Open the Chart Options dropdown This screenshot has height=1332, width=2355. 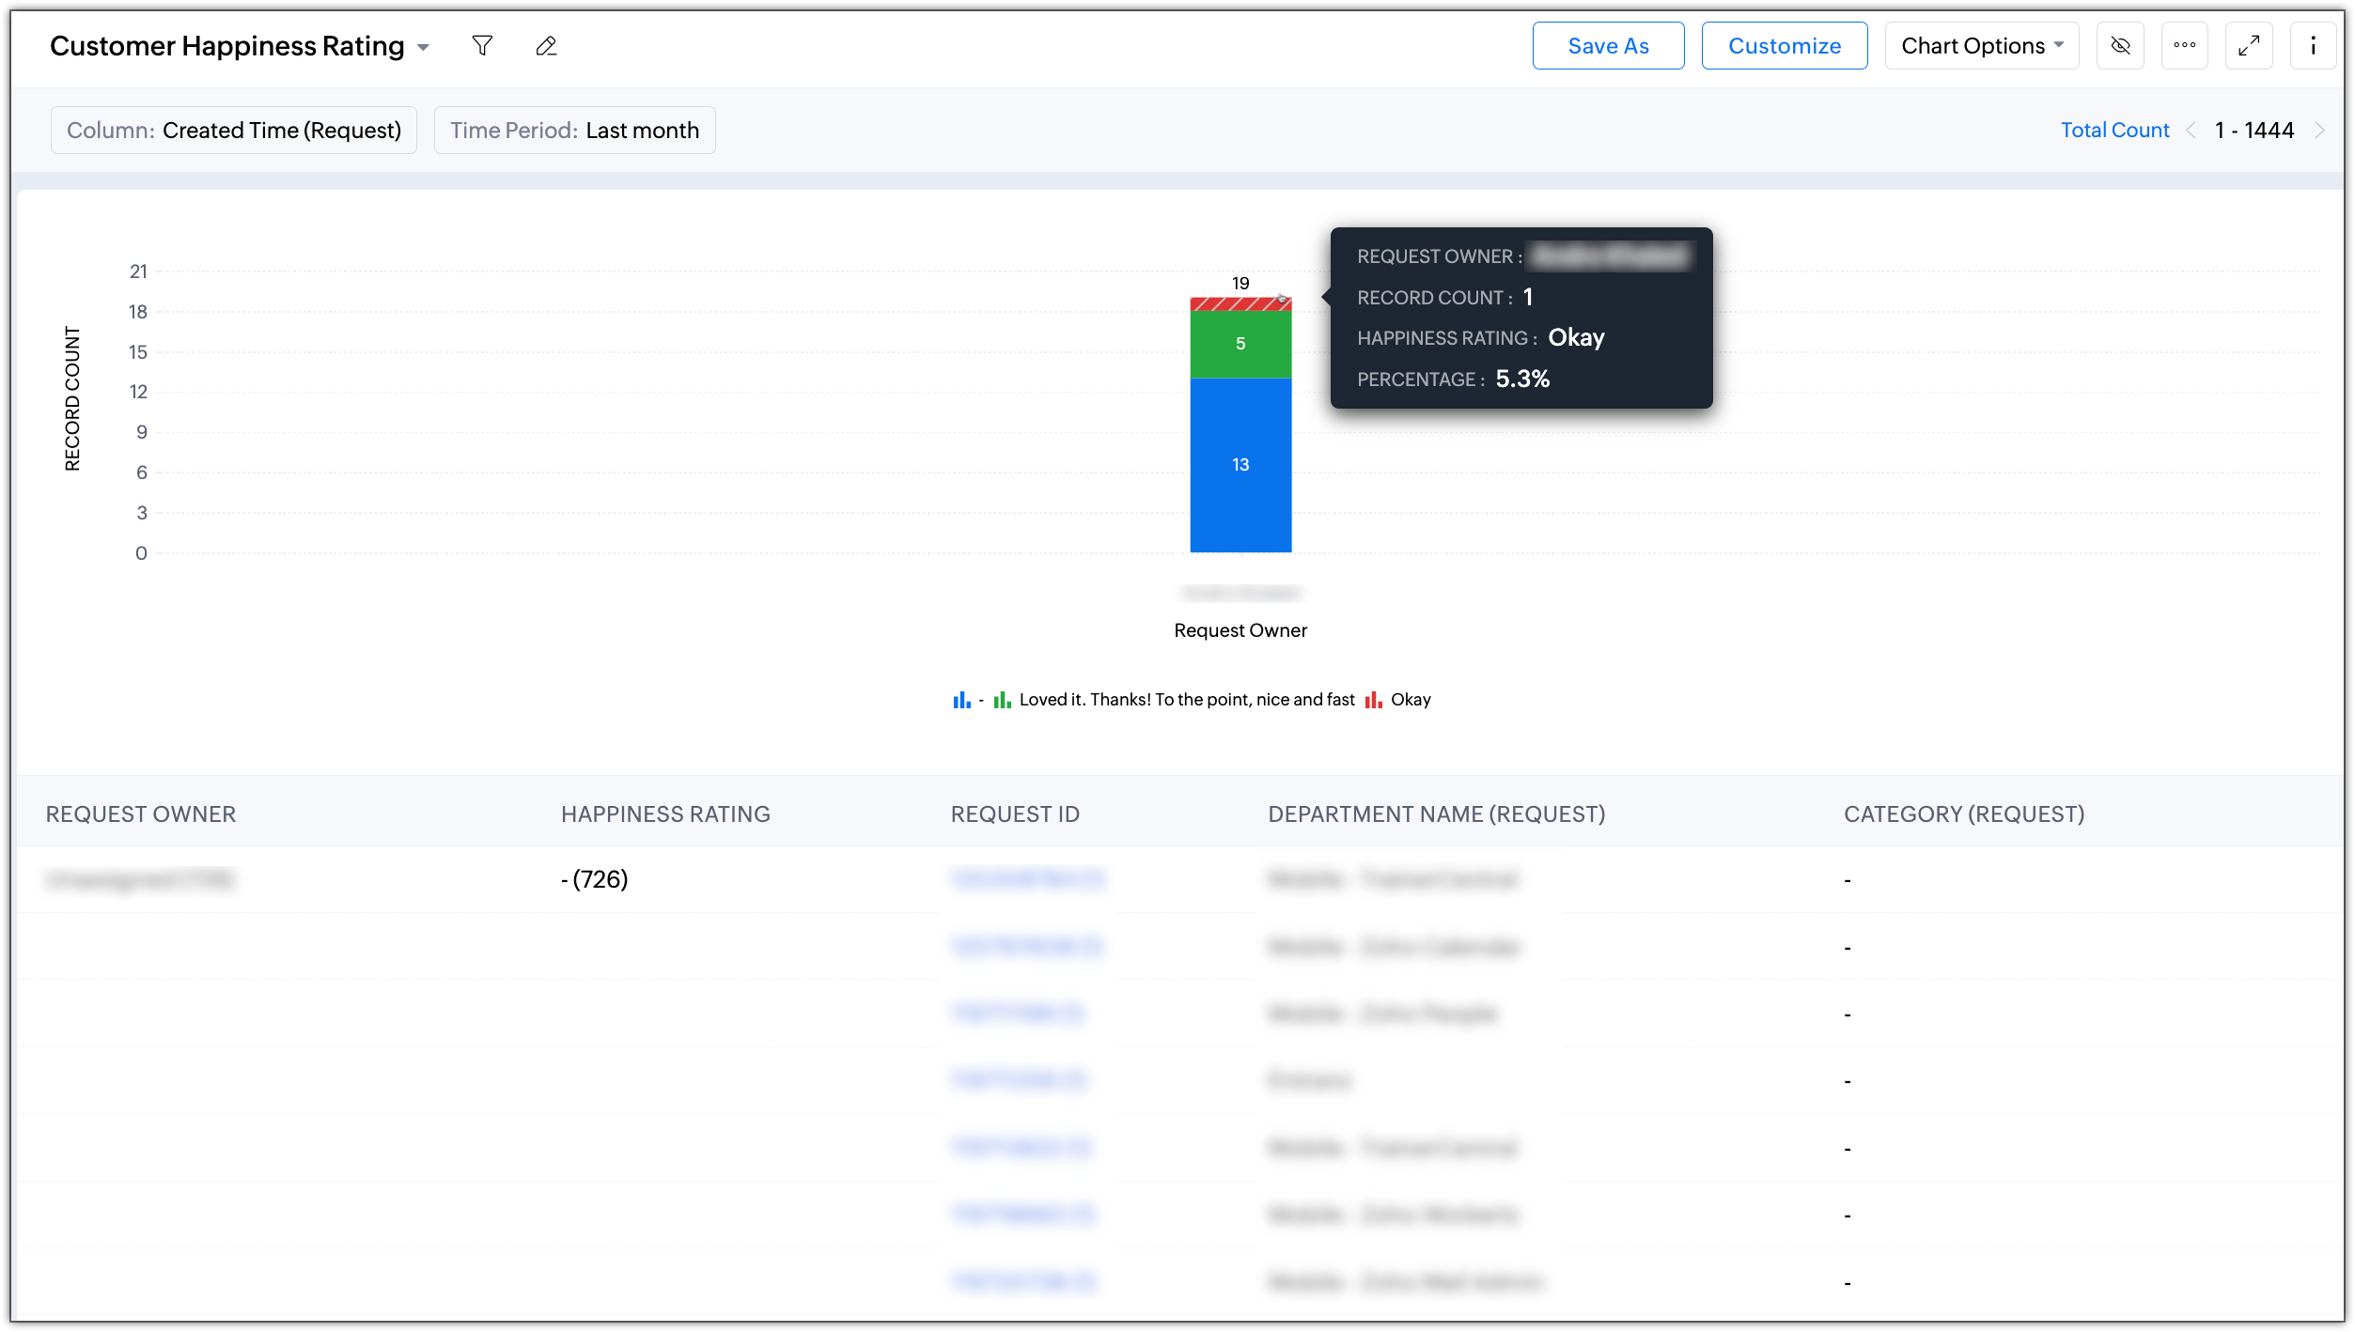pos(1981,46)
